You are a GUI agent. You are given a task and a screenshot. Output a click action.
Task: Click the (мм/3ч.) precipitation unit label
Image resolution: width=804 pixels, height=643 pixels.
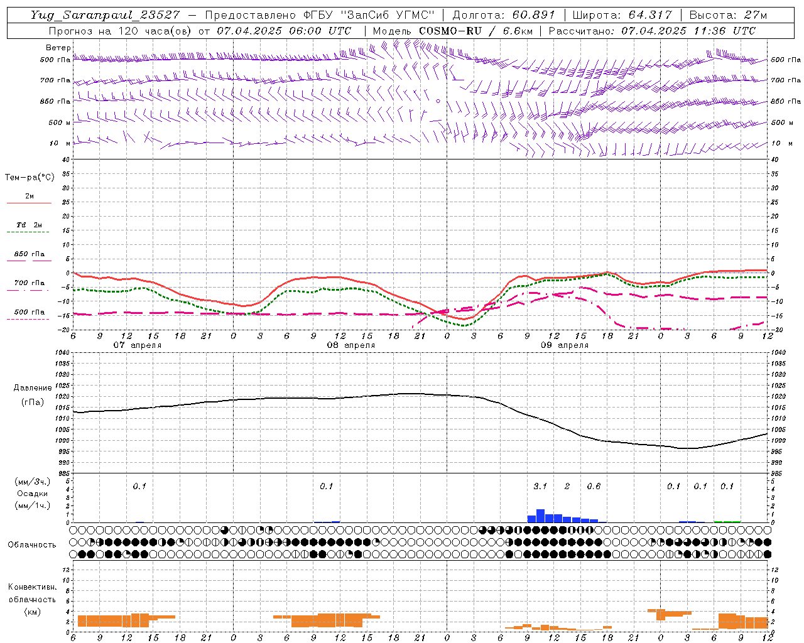pos(33,482)
